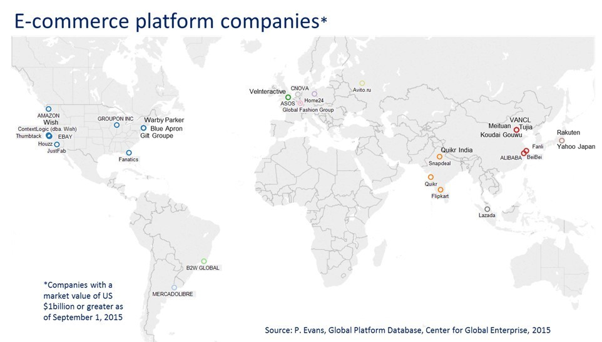The image size is (602, 342).
Task: Click the EBAY label
Action: coord(65,136)
